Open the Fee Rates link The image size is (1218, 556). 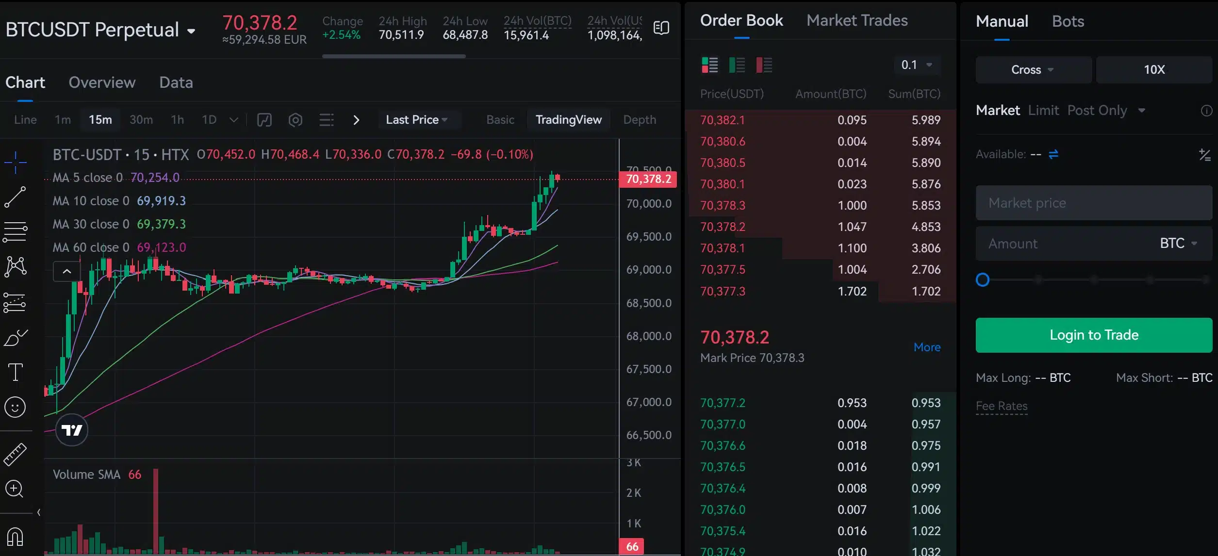1002,406
